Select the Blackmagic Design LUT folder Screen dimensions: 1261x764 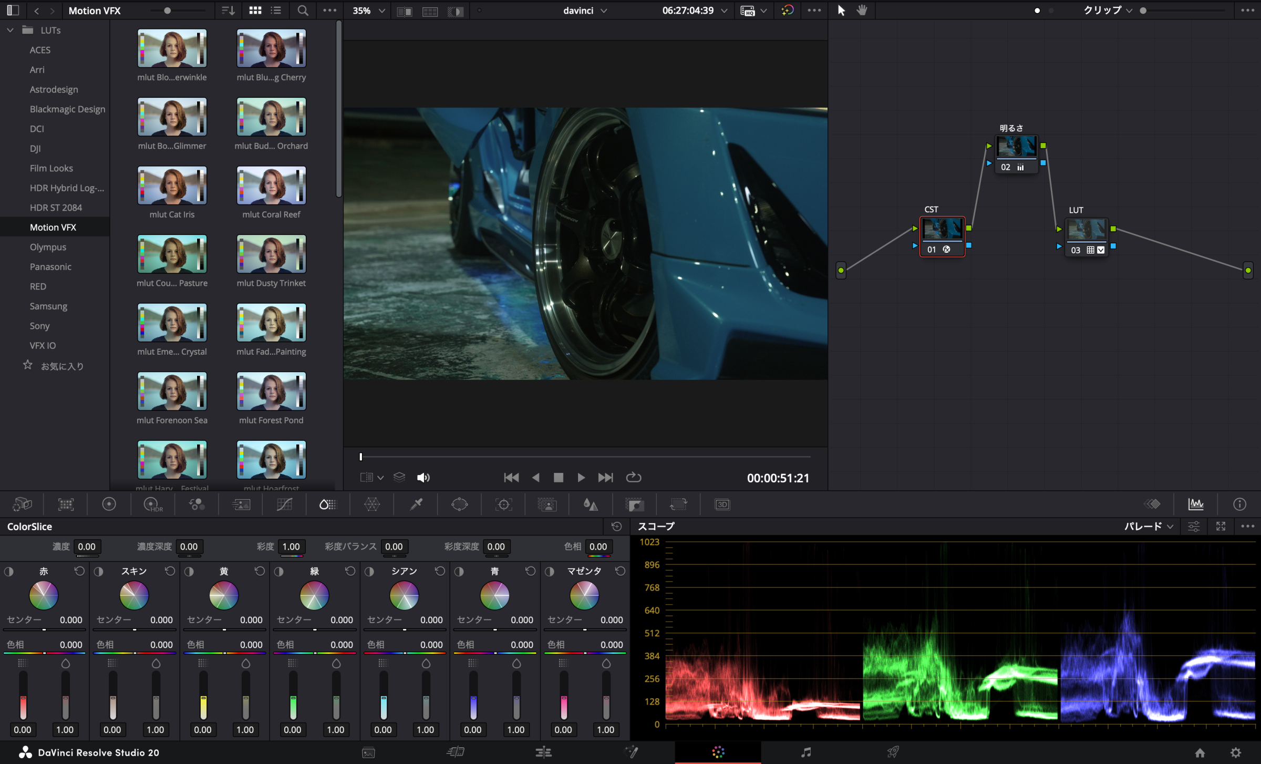[67, 109]
